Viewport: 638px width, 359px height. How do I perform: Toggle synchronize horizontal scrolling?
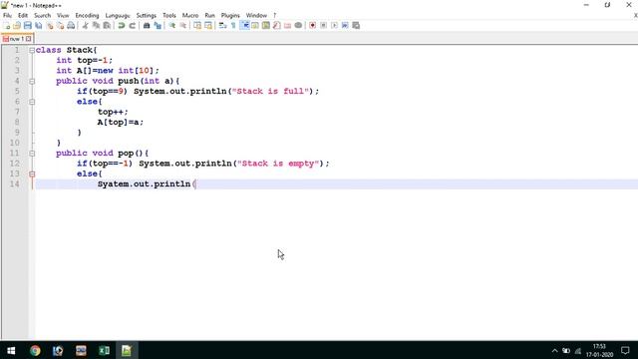[x=208, y=26]
